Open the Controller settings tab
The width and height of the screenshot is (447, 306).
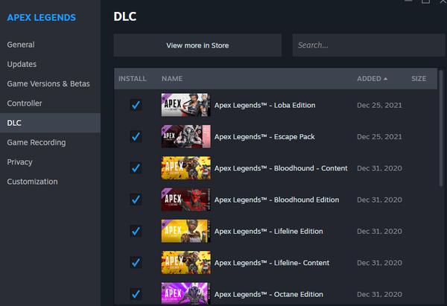pyautogui.click(x=25, y=103)
